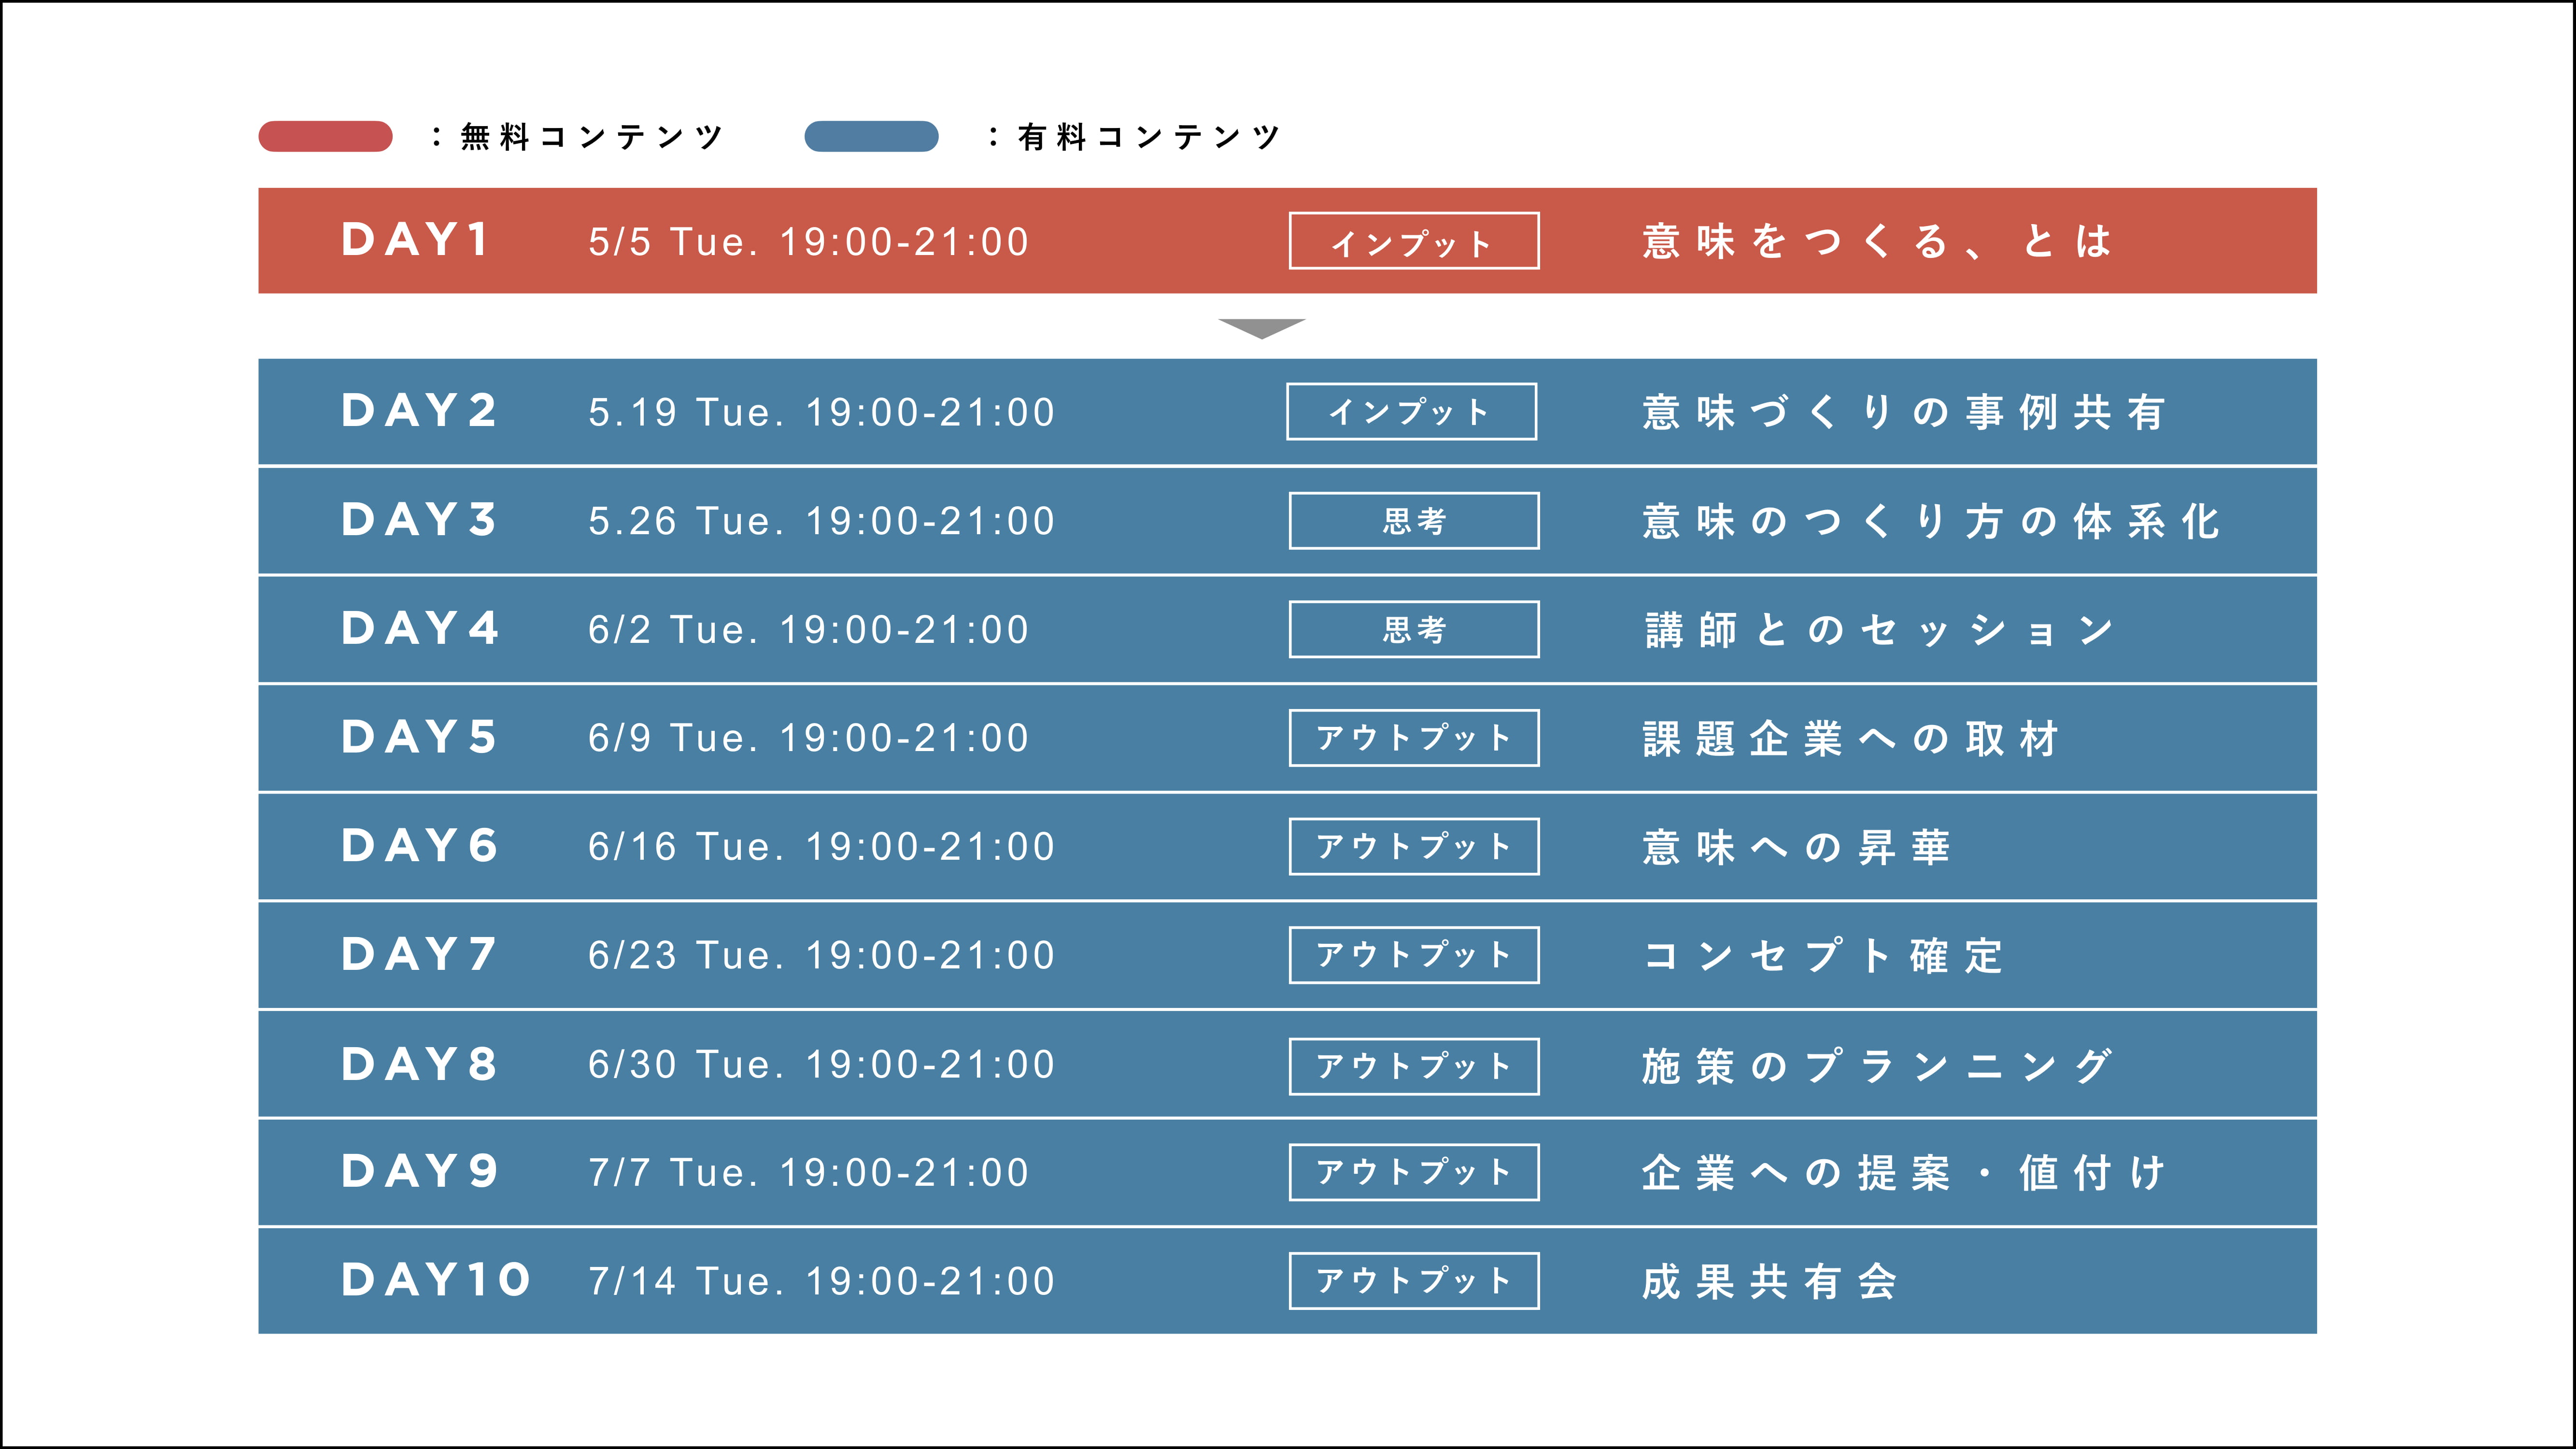Viewport: 2576px width, 1449px height.
Task: Click the title 意味への昇華
Action: (1796, 847)
